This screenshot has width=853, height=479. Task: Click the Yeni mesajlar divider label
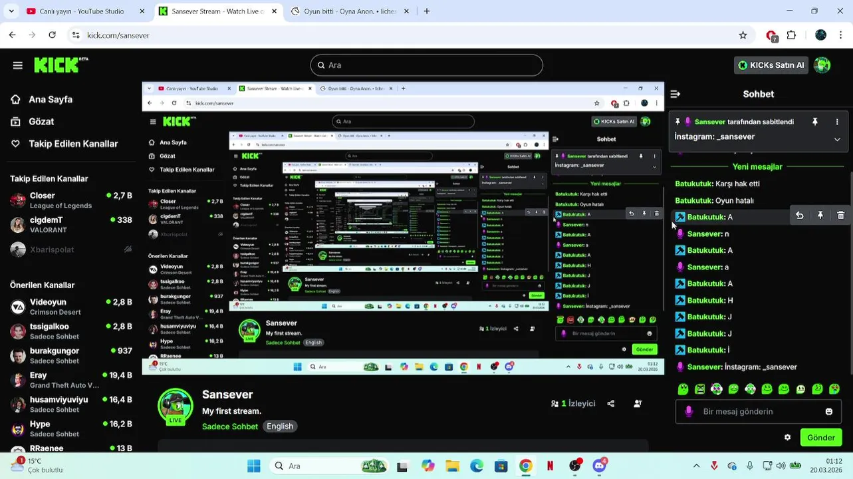tap(757, 167)
